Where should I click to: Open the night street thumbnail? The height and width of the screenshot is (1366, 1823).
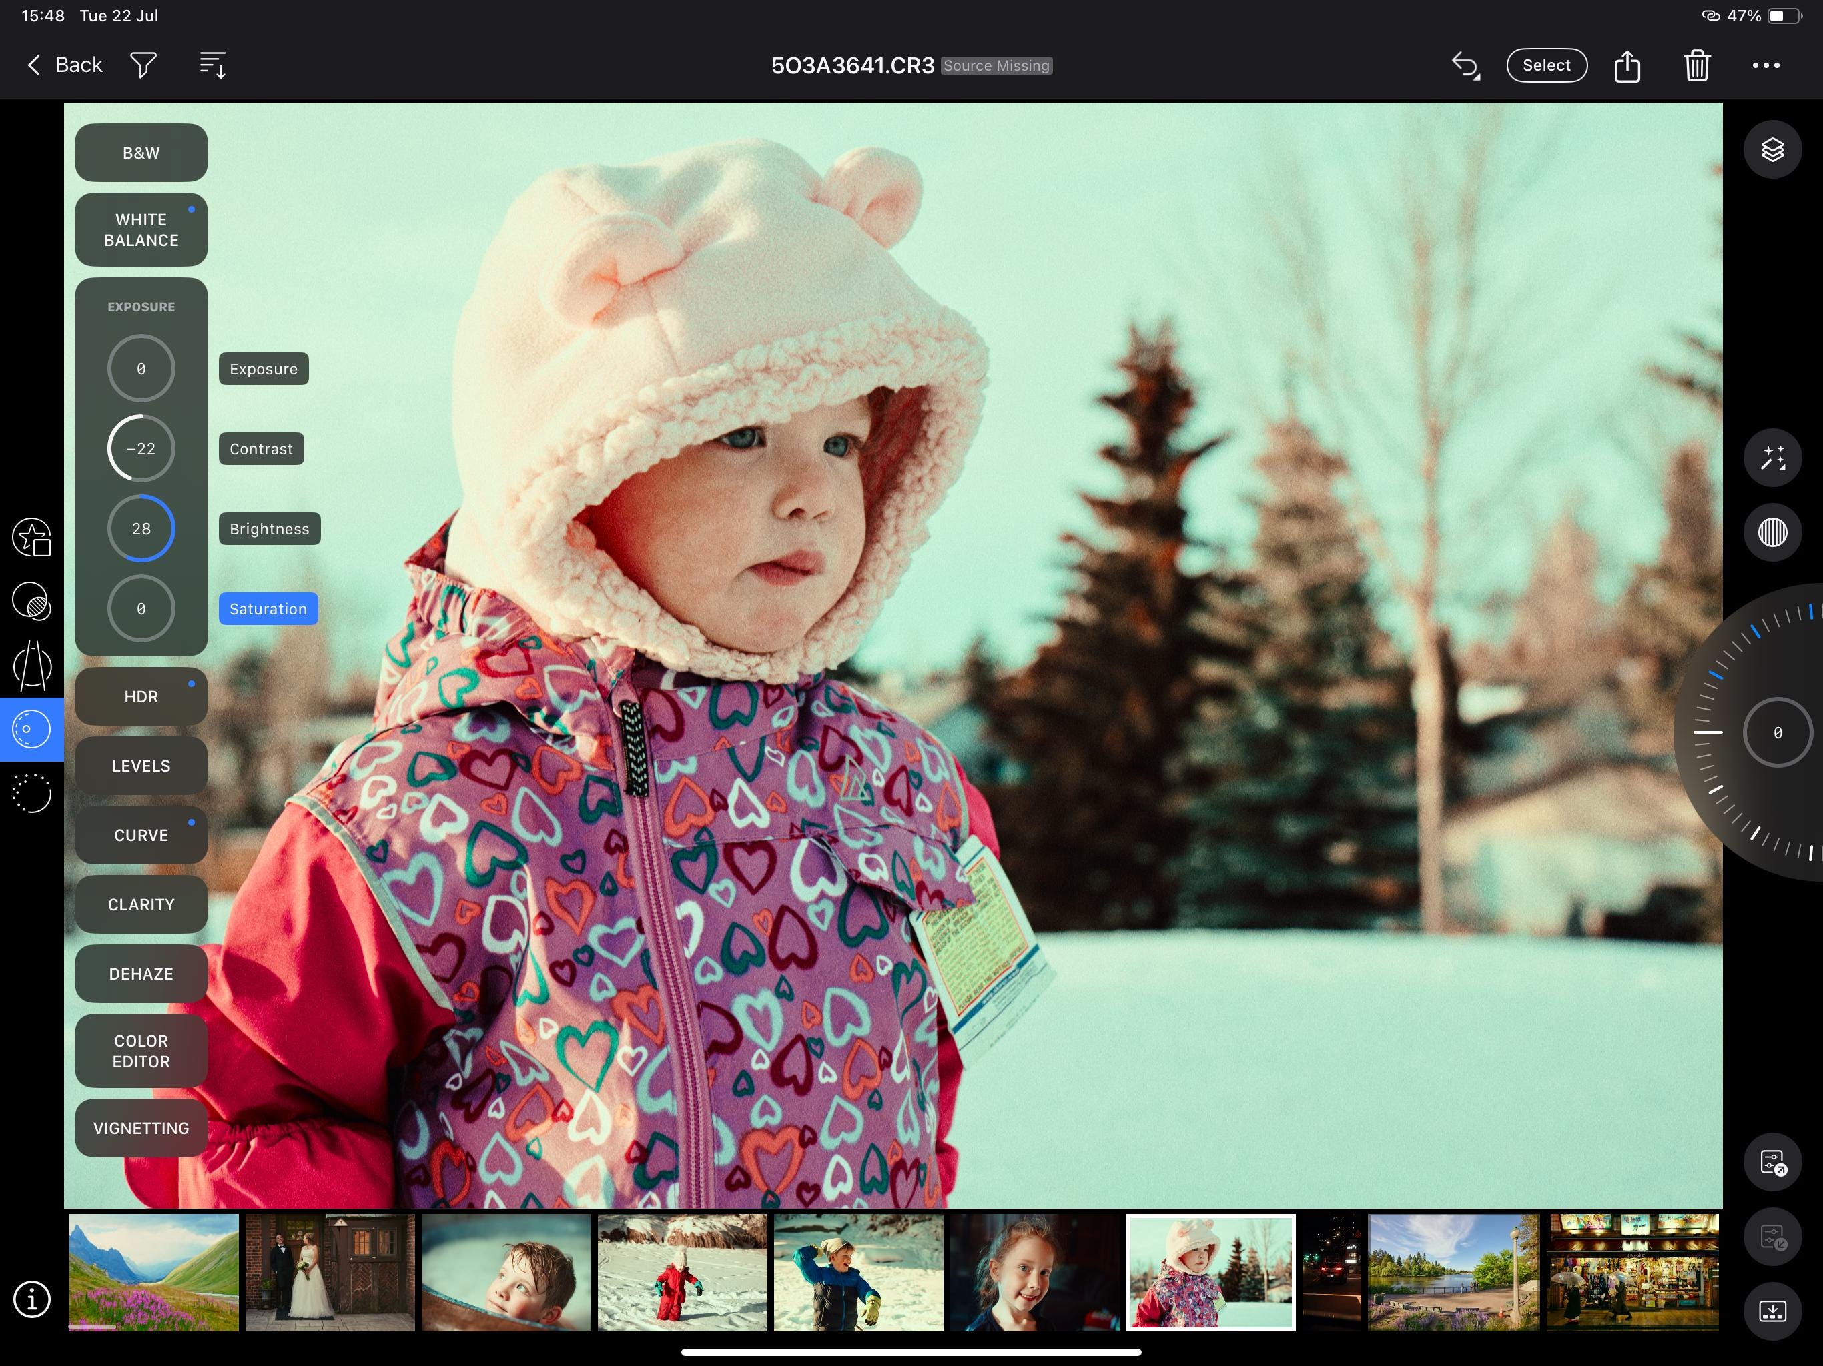pos(1332,1271)
